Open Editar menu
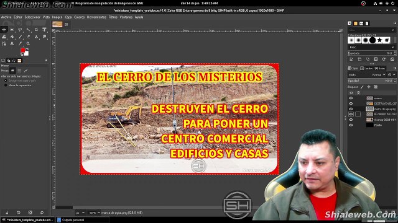The width and height of the screenshot is (398, 223). click(x=18, y=17)
